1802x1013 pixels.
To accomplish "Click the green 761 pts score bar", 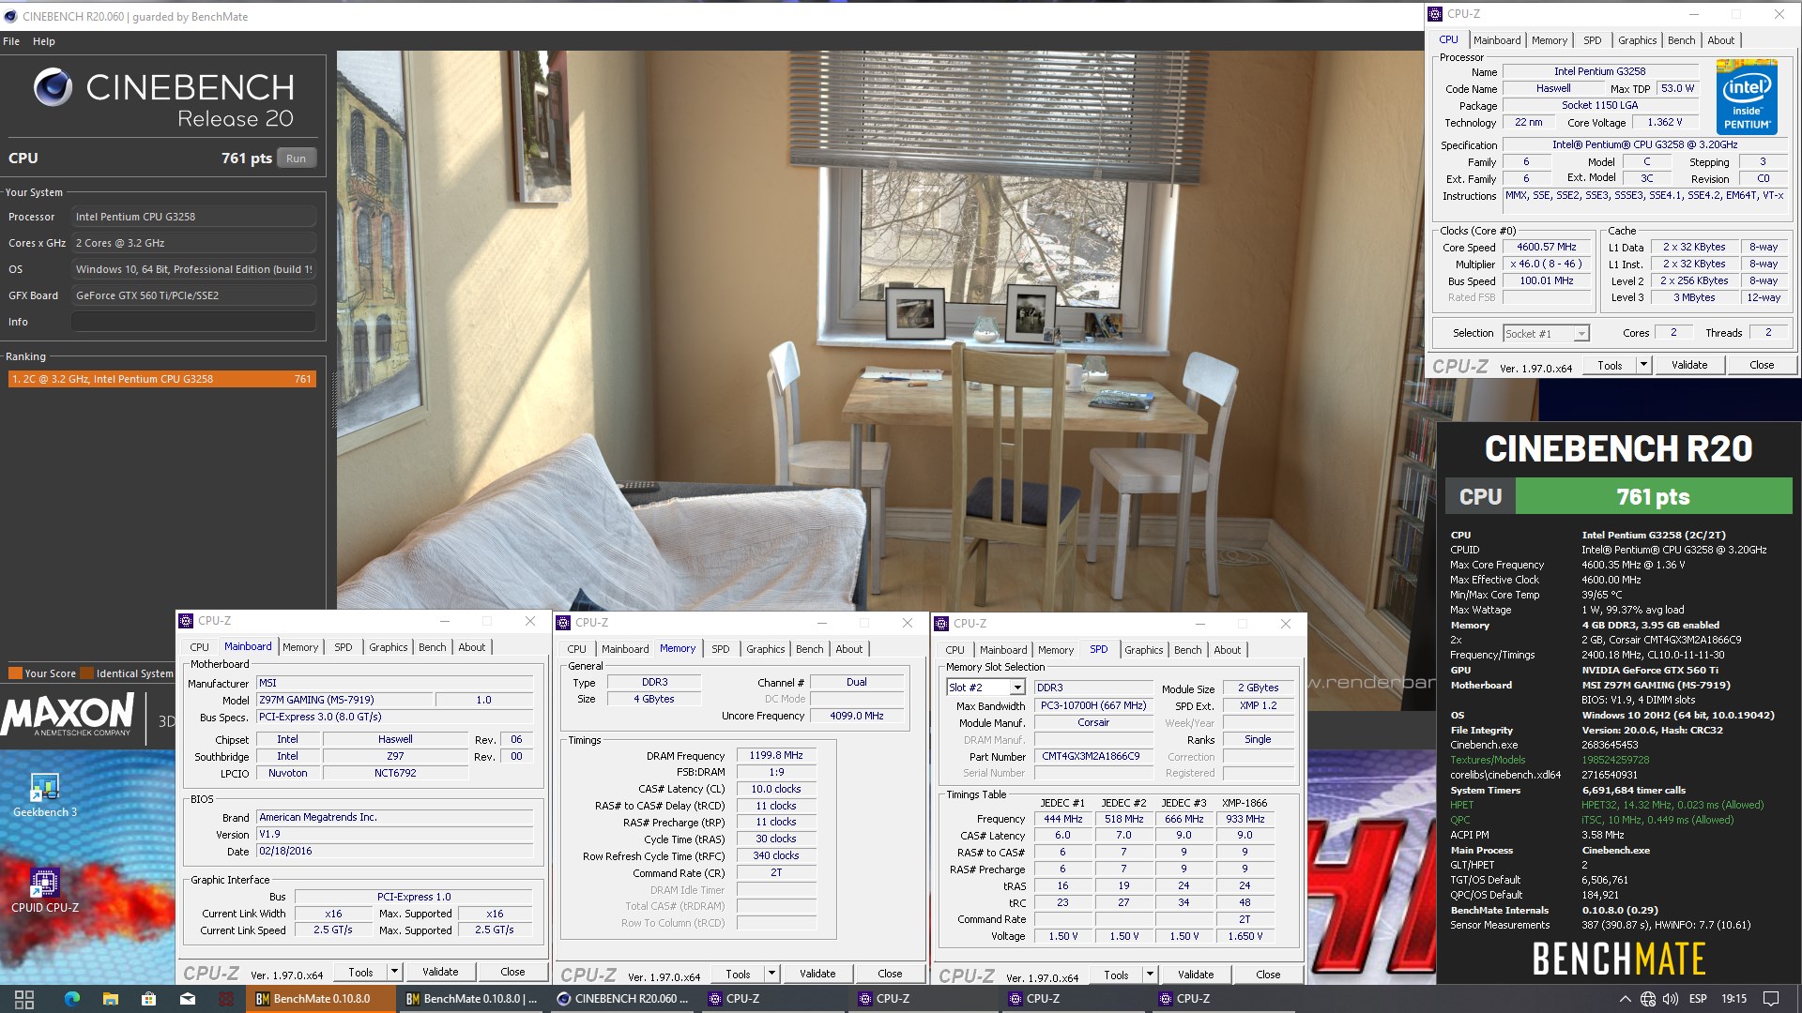I will 1653,496.
